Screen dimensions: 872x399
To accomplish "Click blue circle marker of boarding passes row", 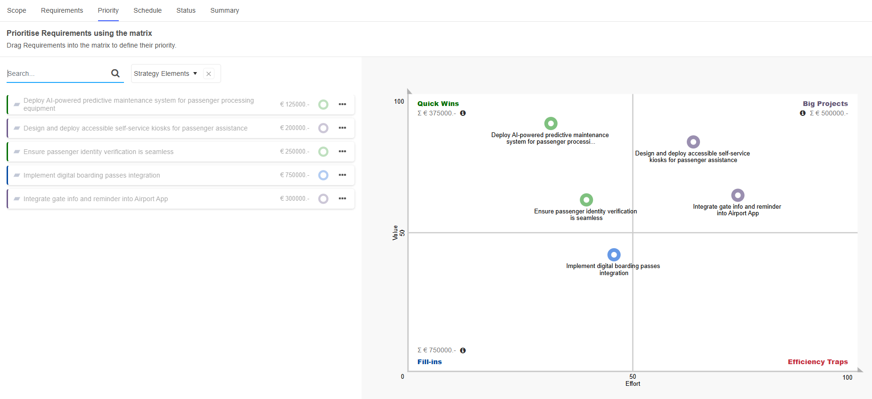I will [323, 175].
